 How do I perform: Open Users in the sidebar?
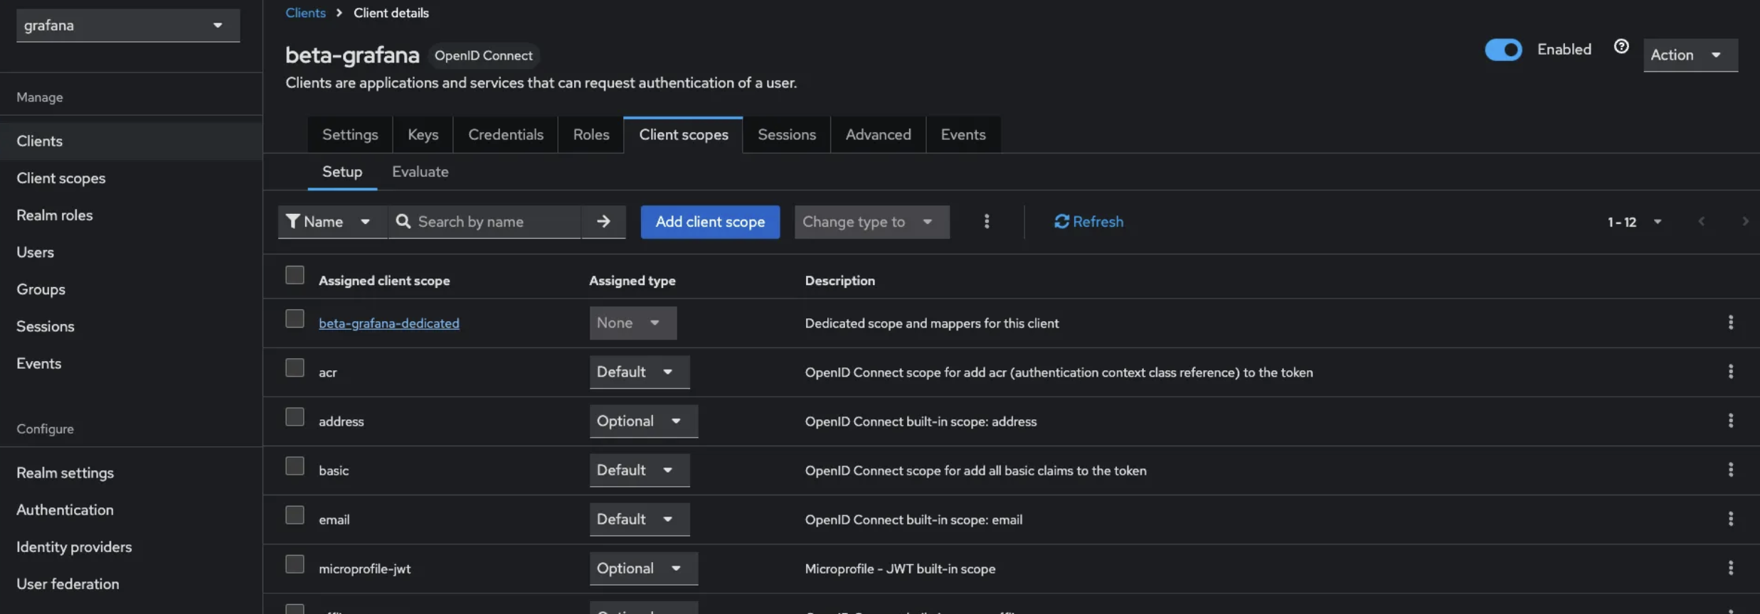coord(131,252)
